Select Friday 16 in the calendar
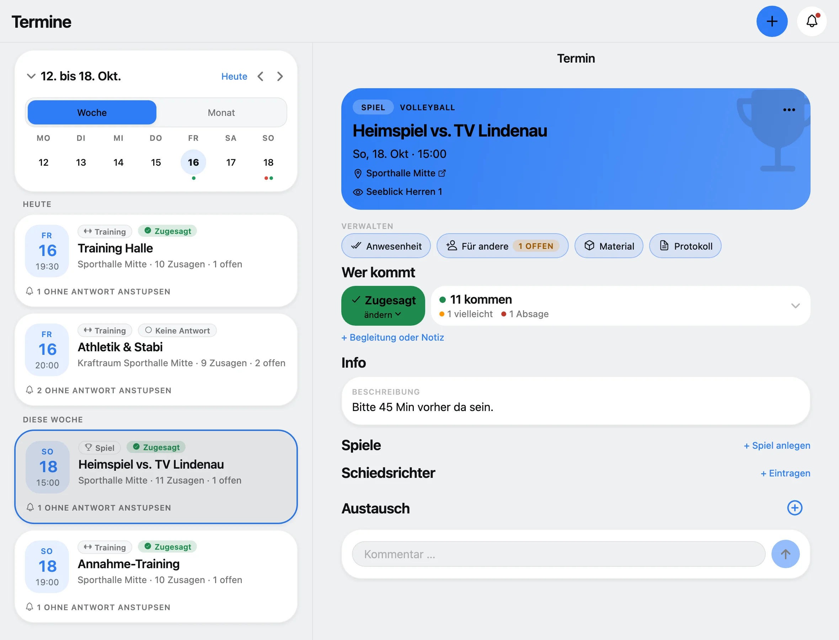The height and width of the screenshot is (640, 839). pos(193,162)
